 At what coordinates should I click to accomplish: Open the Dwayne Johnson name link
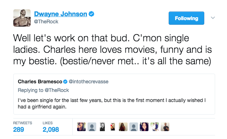point(61,14)
